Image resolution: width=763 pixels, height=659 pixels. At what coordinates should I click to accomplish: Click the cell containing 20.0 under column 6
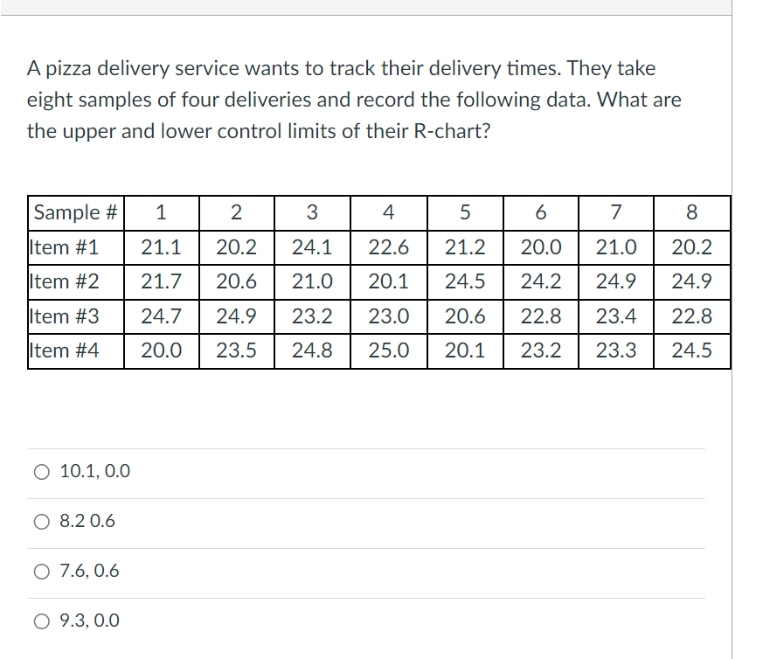point(540,246)
